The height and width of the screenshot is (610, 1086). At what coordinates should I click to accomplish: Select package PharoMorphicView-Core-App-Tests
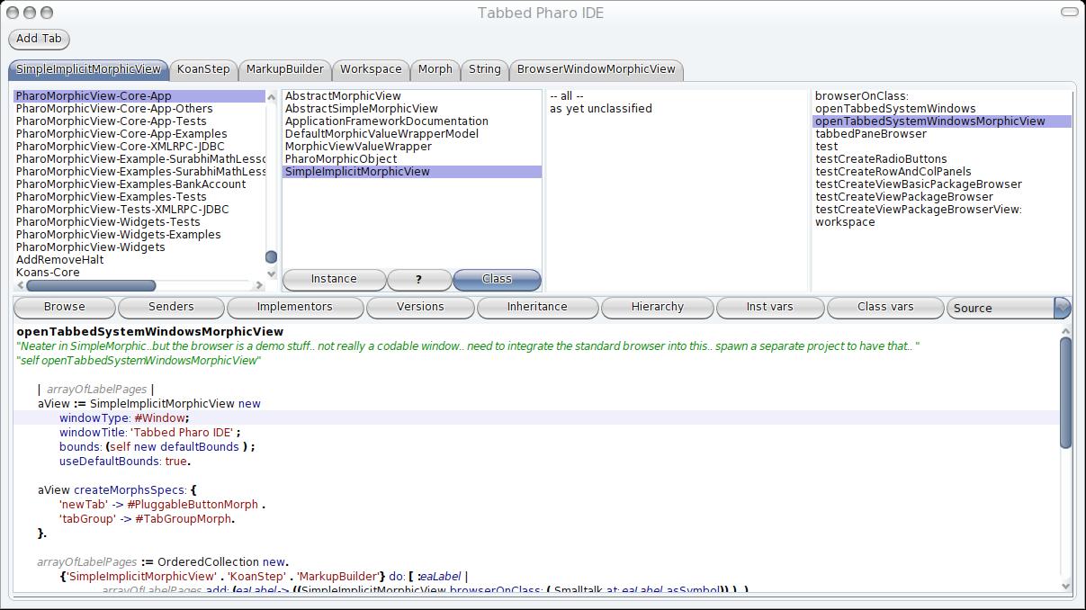[x=139, y=121]
